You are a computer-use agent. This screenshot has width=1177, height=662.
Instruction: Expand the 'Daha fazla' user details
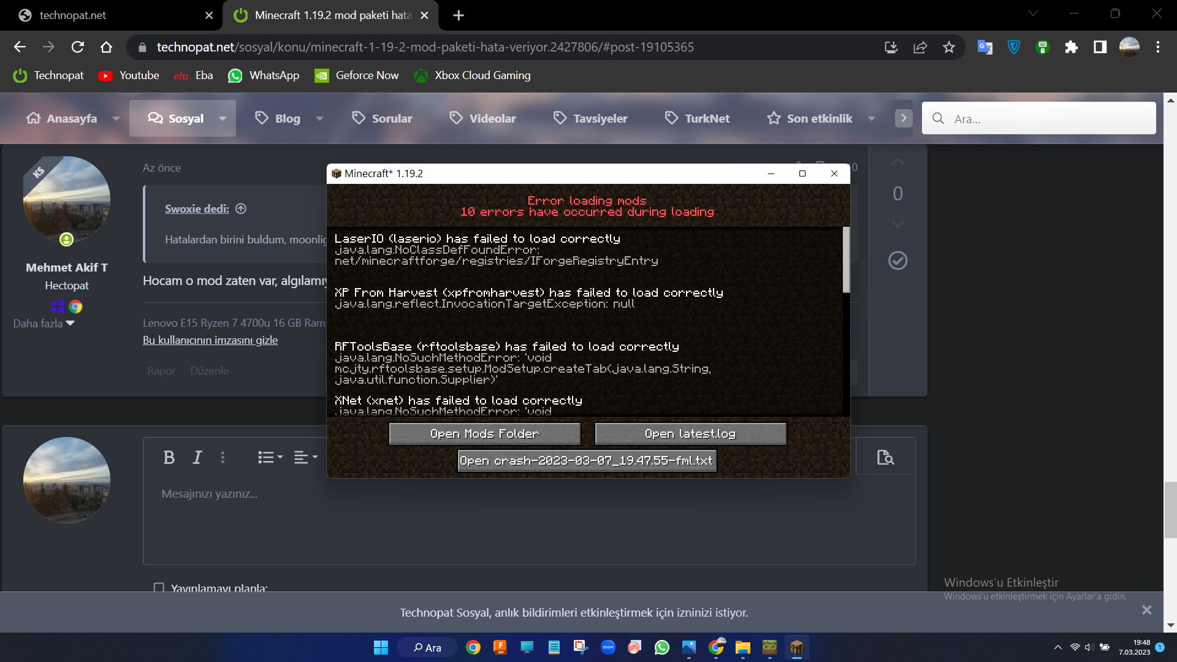[x=44, y=323]
